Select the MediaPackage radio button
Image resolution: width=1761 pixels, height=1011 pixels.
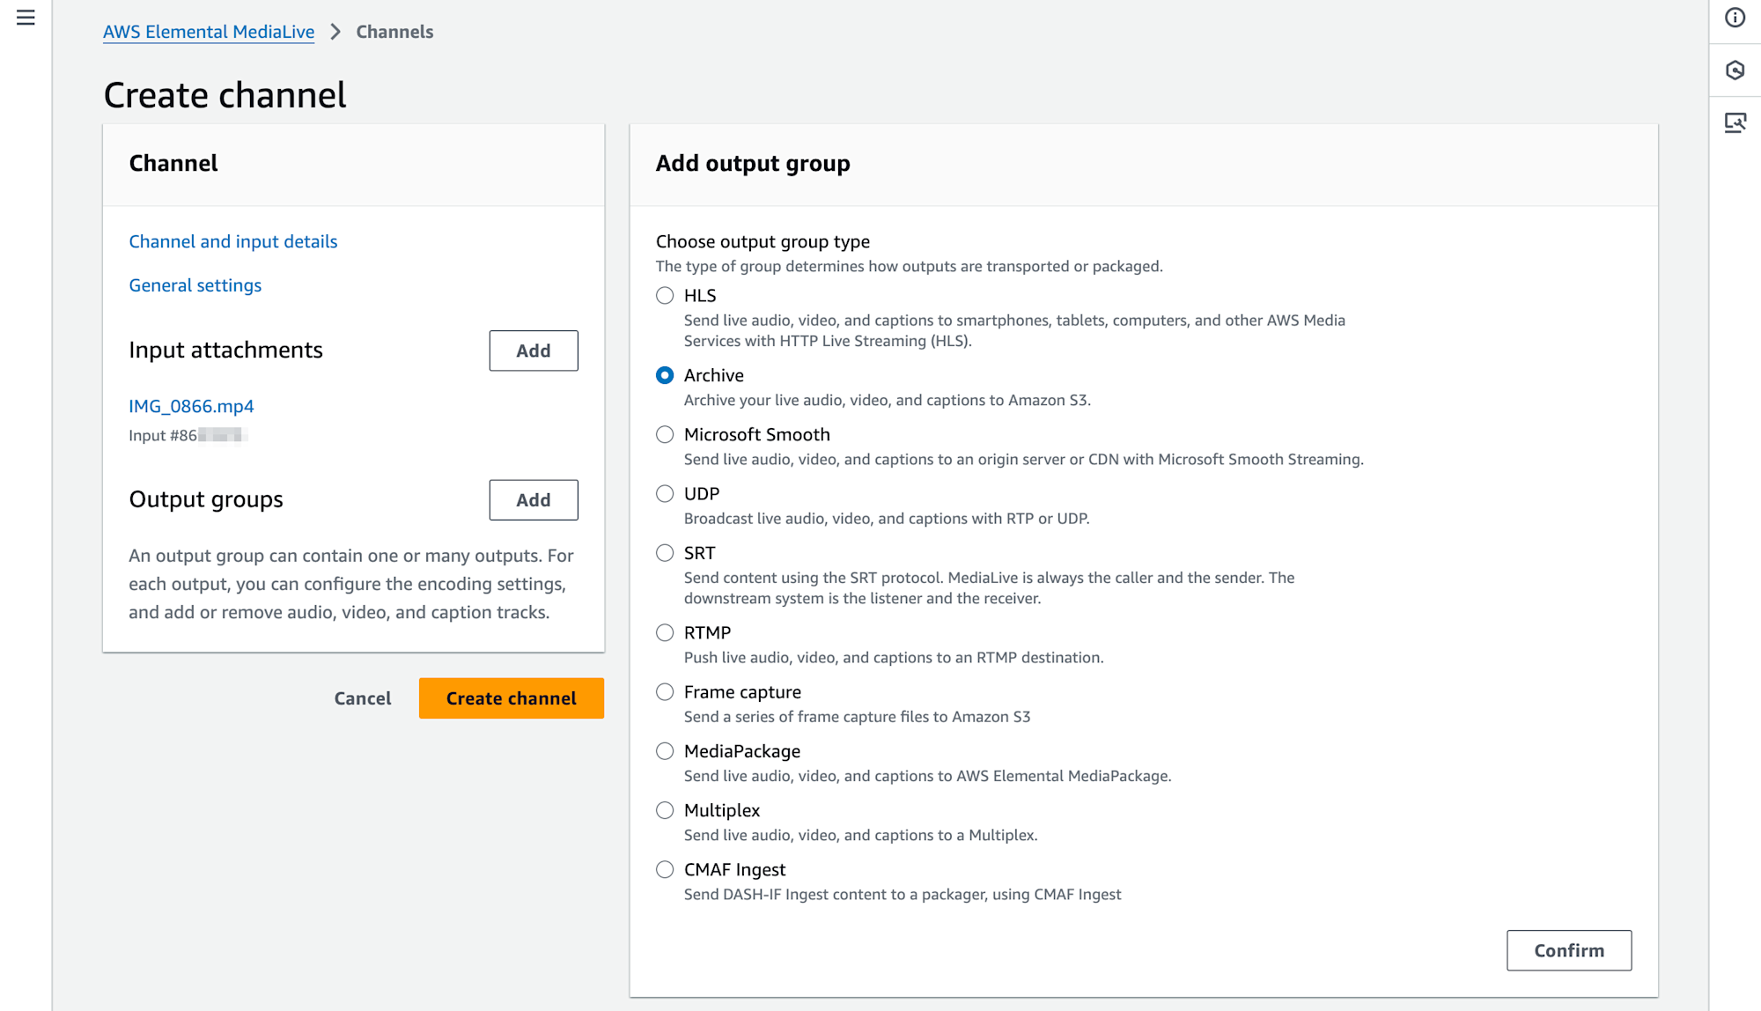[665, 751]
